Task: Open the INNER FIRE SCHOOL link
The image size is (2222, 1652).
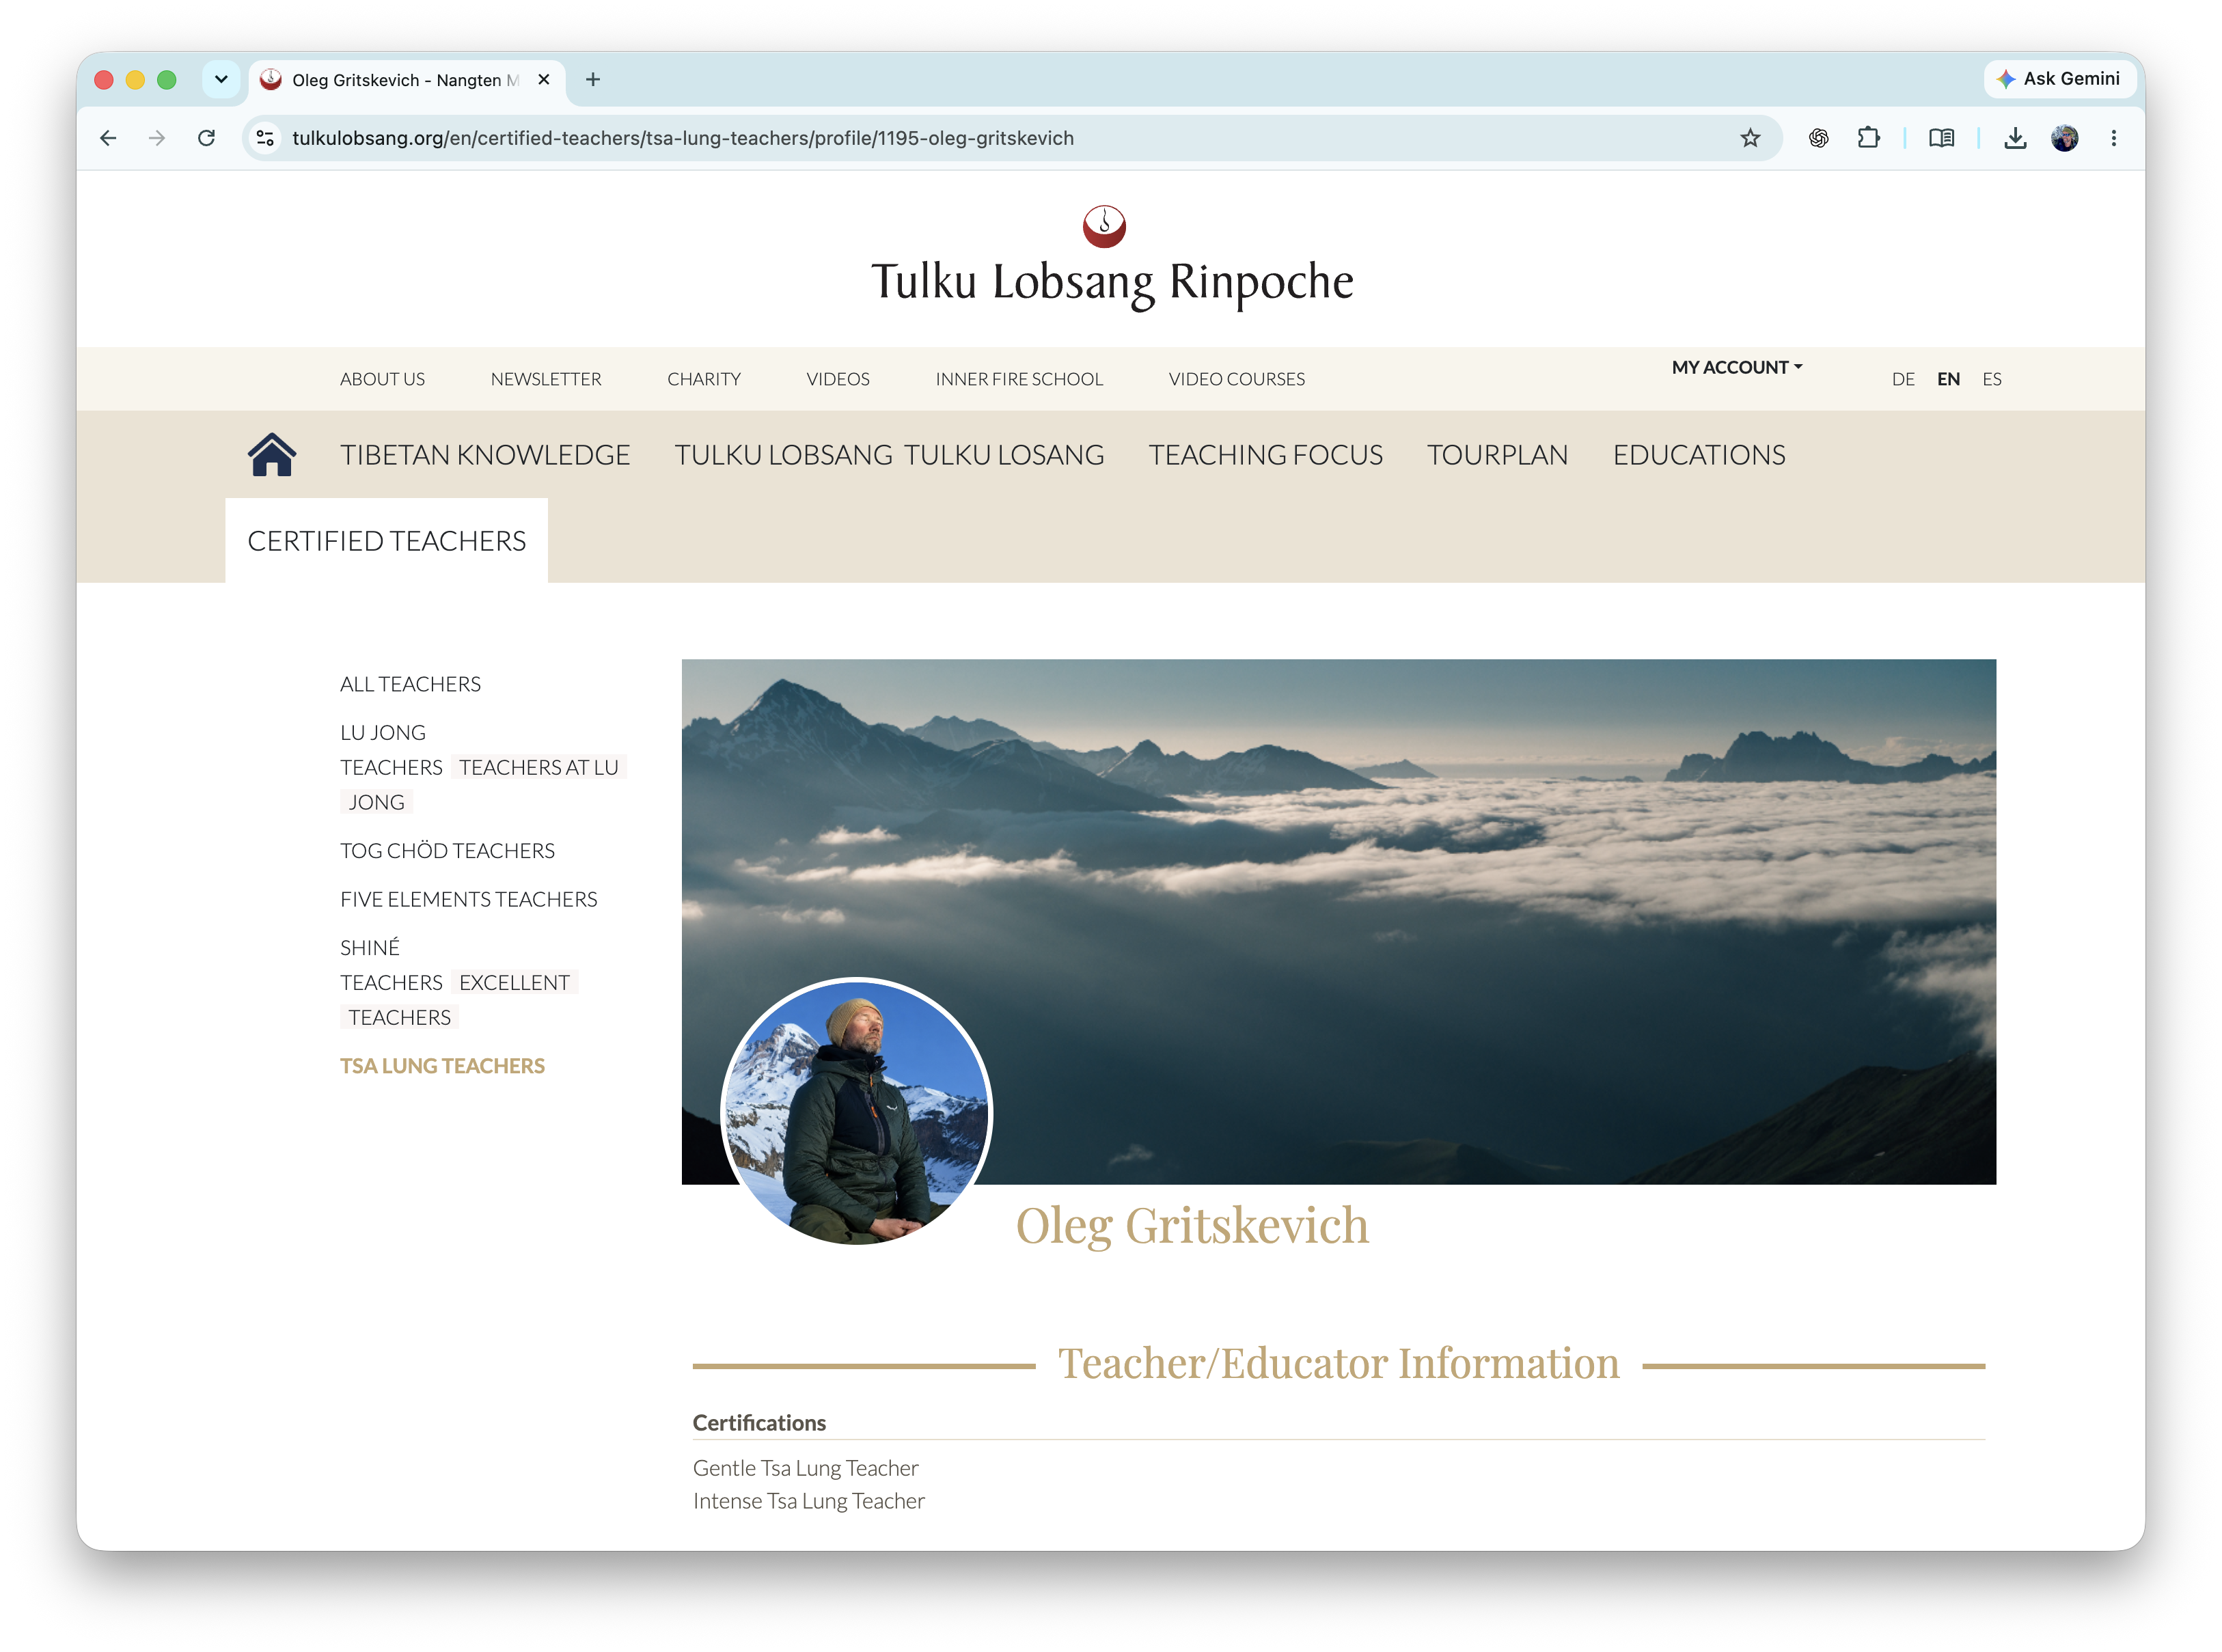Action: (1018, 379)
